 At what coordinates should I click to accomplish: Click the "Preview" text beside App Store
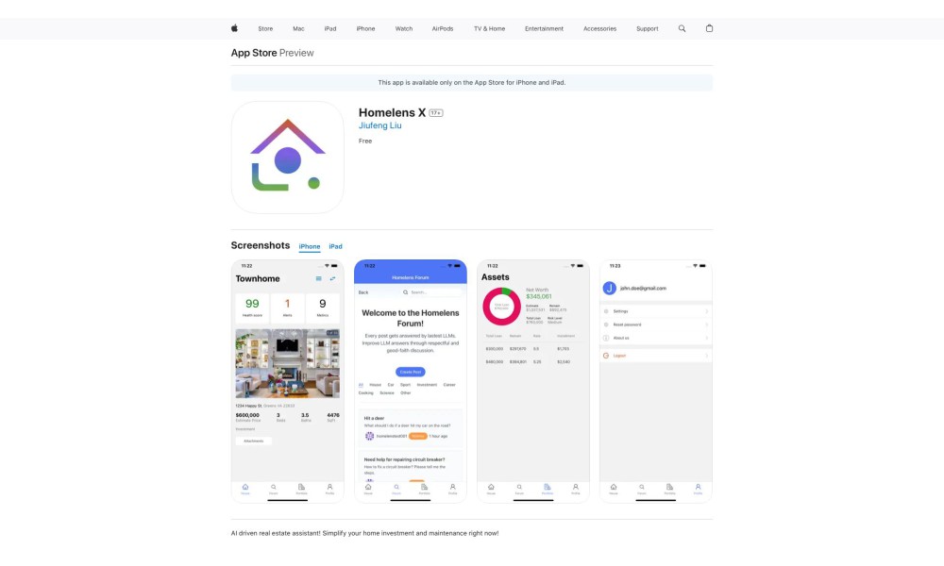pos(296,53)
